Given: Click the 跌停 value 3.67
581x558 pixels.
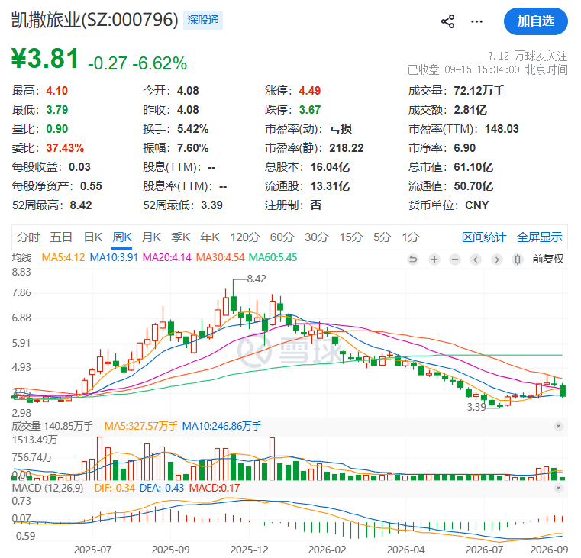Looking at the screenshot, I should (x=310, y=110).
